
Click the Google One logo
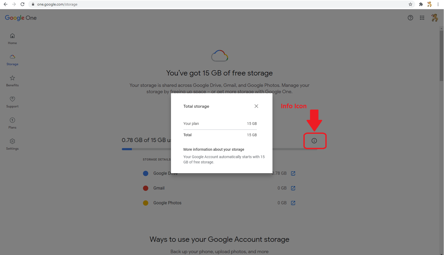[x=21, y=18]
